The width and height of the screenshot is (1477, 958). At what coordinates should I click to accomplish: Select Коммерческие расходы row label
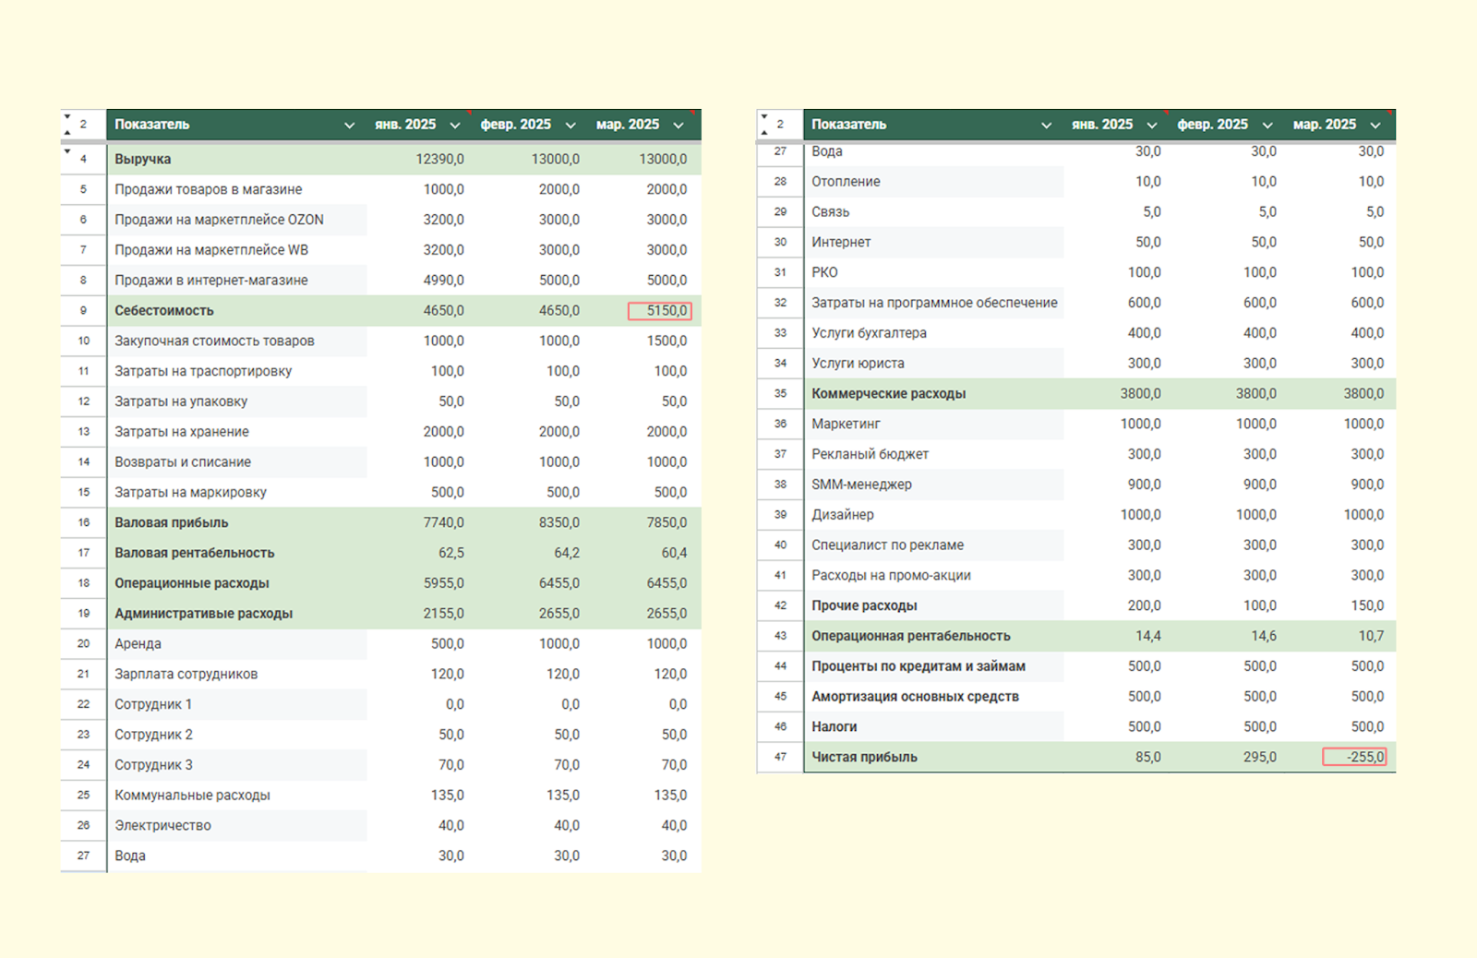[x=889, y=394]
